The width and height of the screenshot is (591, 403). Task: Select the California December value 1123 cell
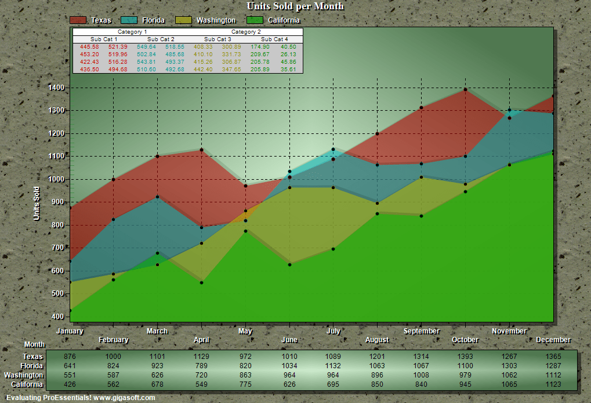tap(553, 384)
